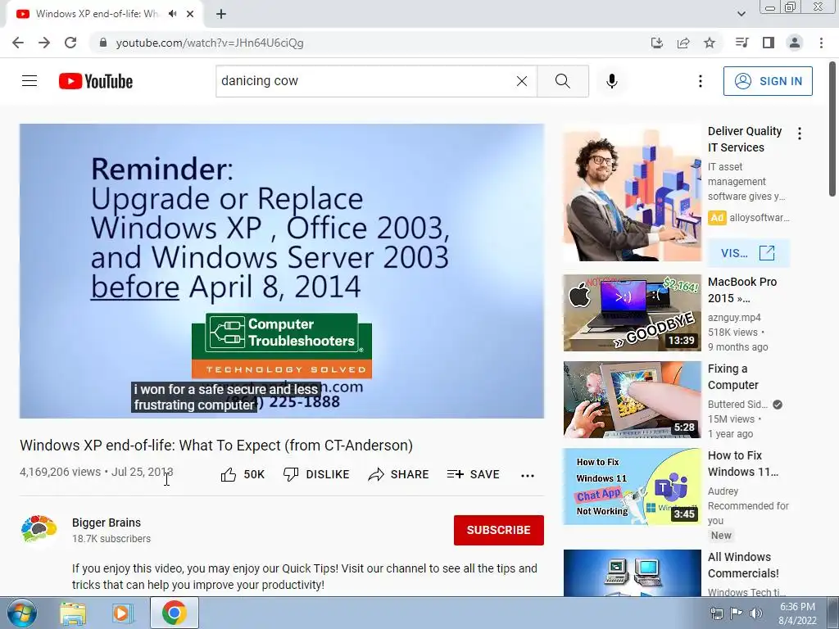Open All Windows Commercials thumbnail
Viewport: 839px width, 629px height.
632,572
